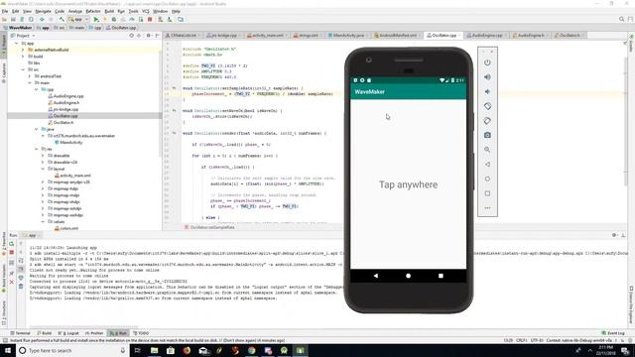Click the Search Everywhere magnifier at top right
The height and width of the screenshot is (357, 635).
622,19
